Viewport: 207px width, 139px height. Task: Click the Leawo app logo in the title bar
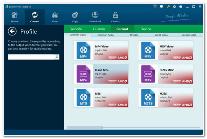7,7
